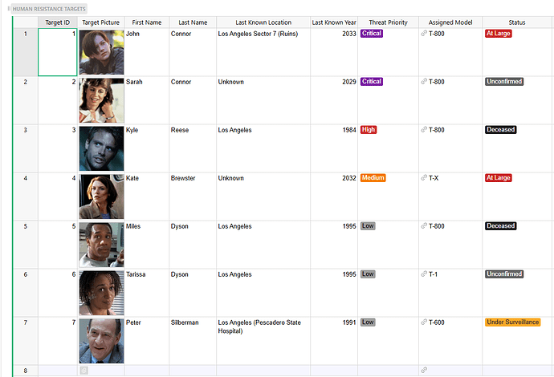Click Sarah Connor's Unconfirmed status tag
Image resolution: width=554 pixels, height=377 pixels.
click(504, 81)
